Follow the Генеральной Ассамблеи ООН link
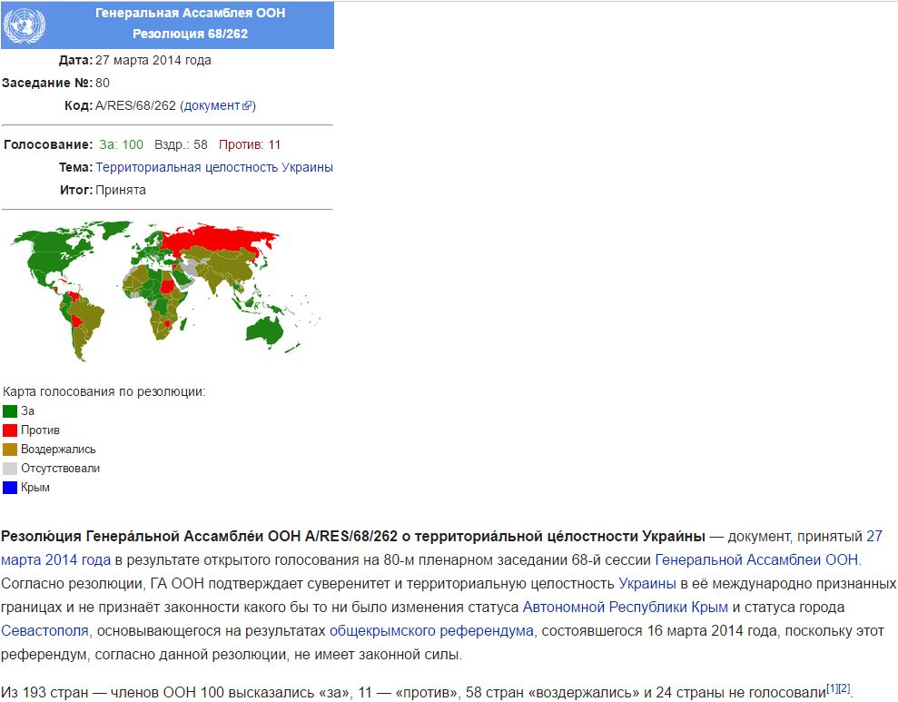898x702 pixels. [756, 559]
